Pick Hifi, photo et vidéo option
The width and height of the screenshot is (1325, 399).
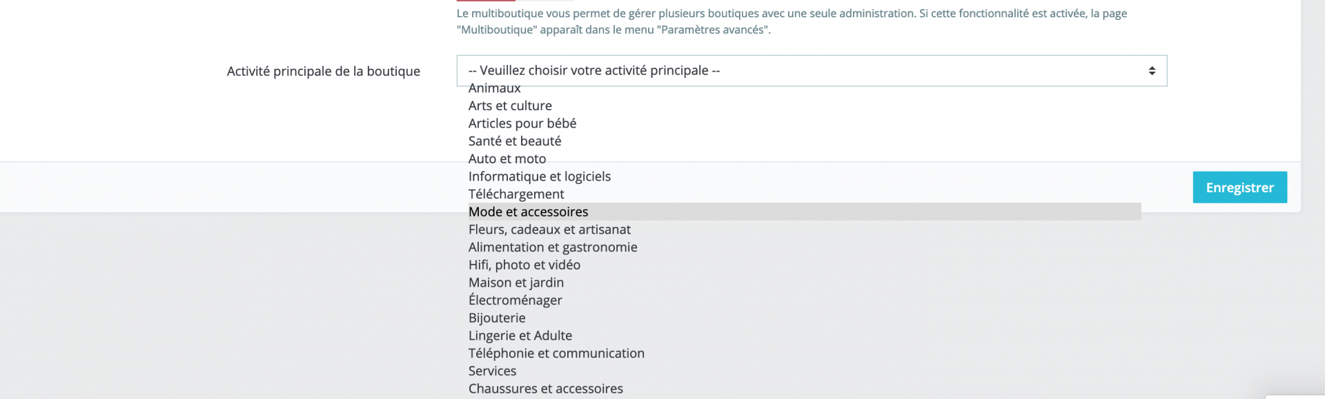pyautogui.click(x=524, y=265)
